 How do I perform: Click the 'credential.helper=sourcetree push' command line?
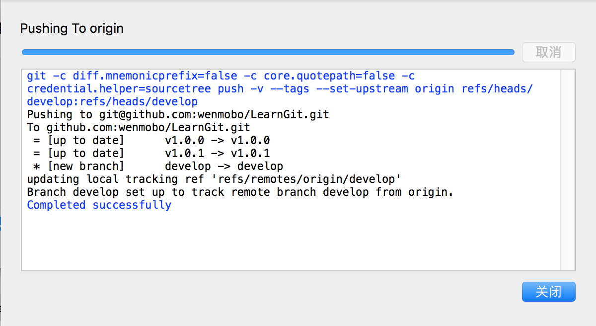(280, 89)
